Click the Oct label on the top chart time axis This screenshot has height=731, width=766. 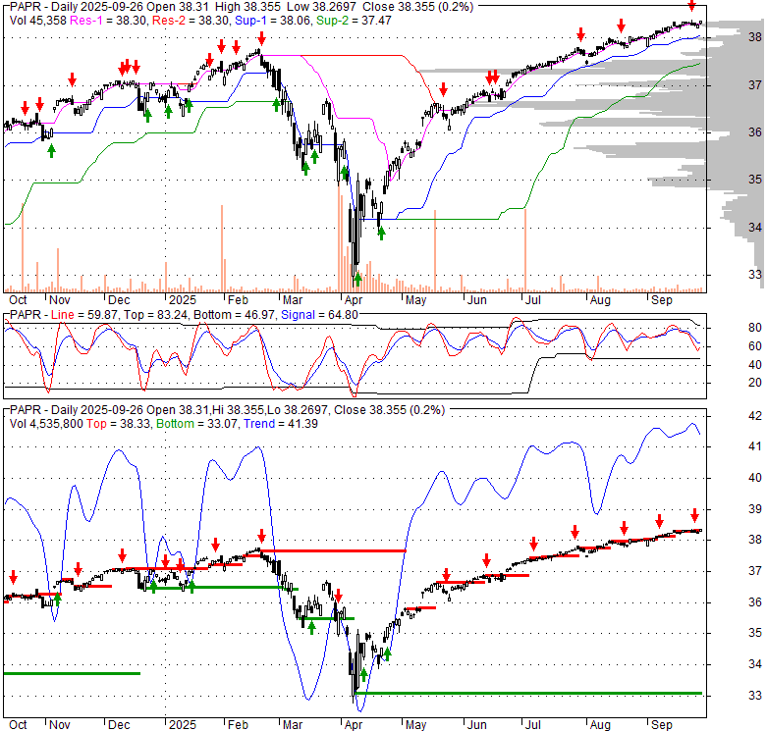(18, 299)
